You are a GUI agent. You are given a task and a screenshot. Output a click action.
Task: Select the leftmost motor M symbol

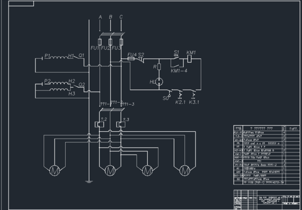point(55,170)
